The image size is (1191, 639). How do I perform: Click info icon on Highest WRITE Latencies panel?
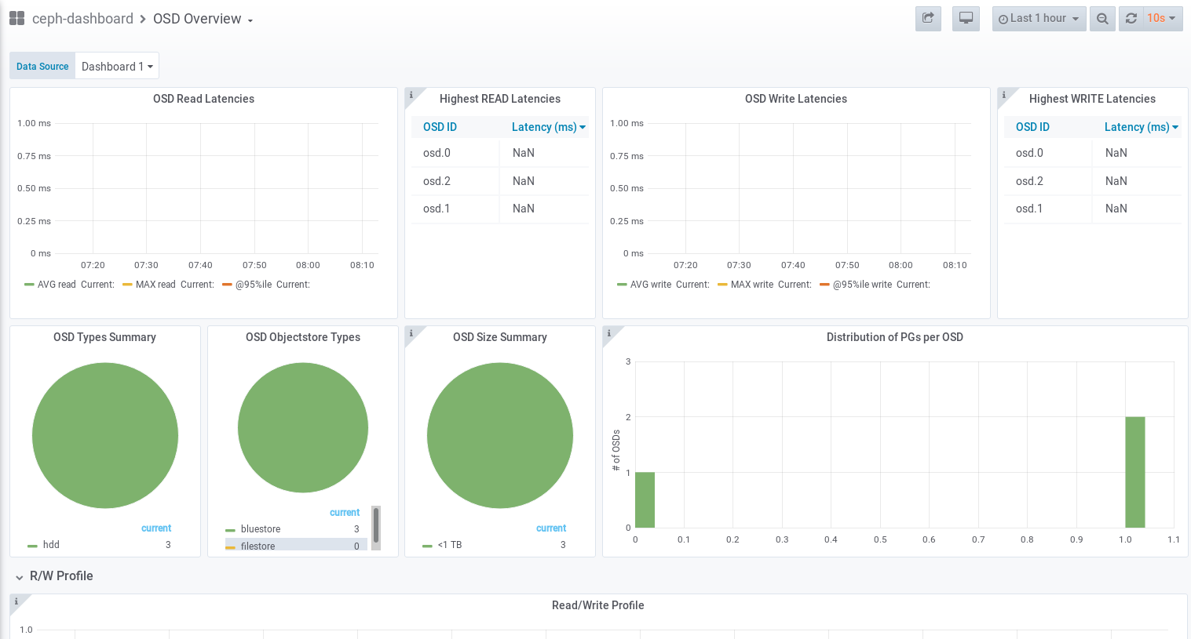[x=1003, y=95]
